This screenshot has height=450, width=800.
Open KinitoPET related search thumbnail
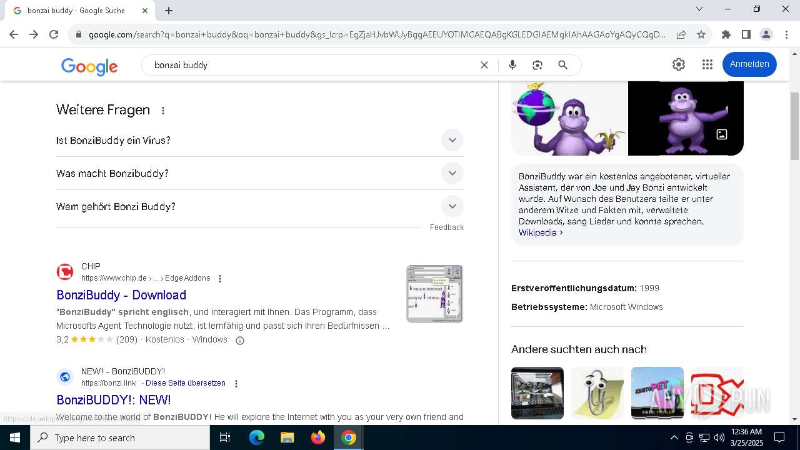click(657, 393)
